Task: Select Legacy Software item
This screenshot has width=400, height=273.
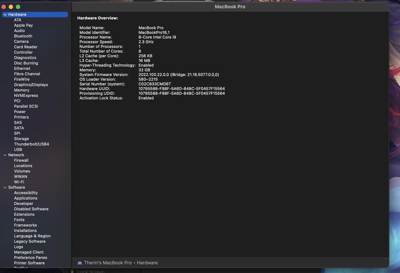Action: point(30,241)
